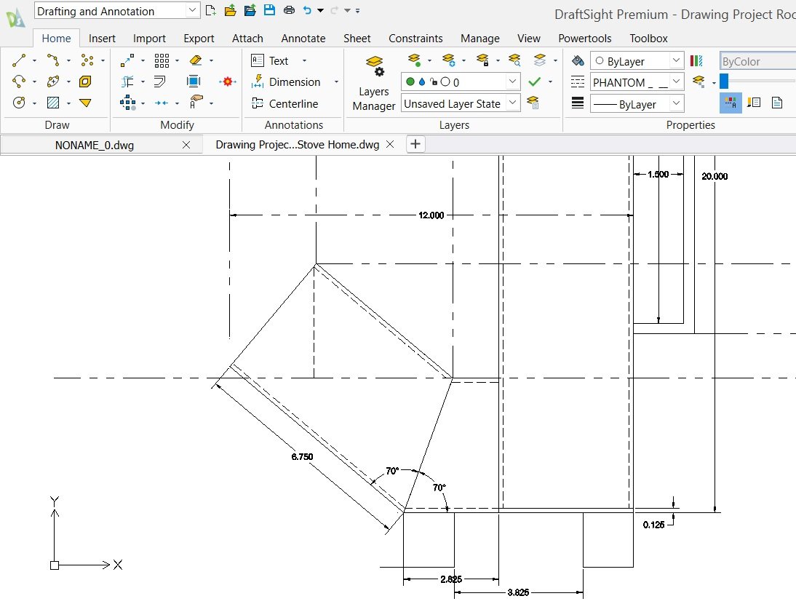Select the Ellipse tool
This screenshot has width=796, height=604.
point(53,82)
